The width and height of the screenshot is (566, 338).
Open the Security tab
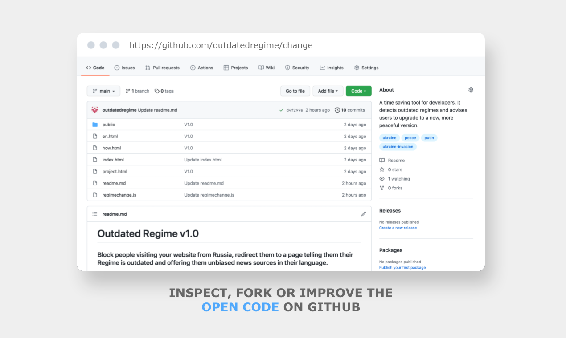coord(297,68)
